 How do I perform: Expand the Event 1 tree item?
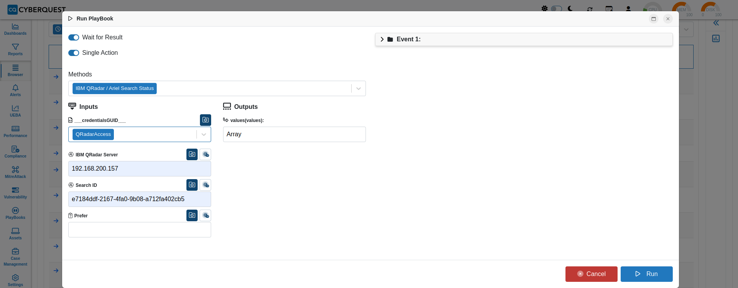pyautogui.click(x=382, y=39)
